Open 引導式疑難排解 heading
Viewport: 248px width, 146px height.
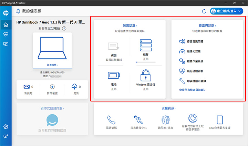click(52, 108)
